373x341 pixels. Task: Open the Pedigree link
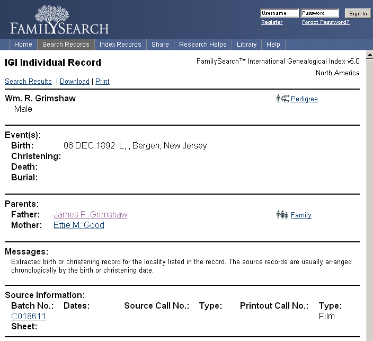[x=304, y=99]
